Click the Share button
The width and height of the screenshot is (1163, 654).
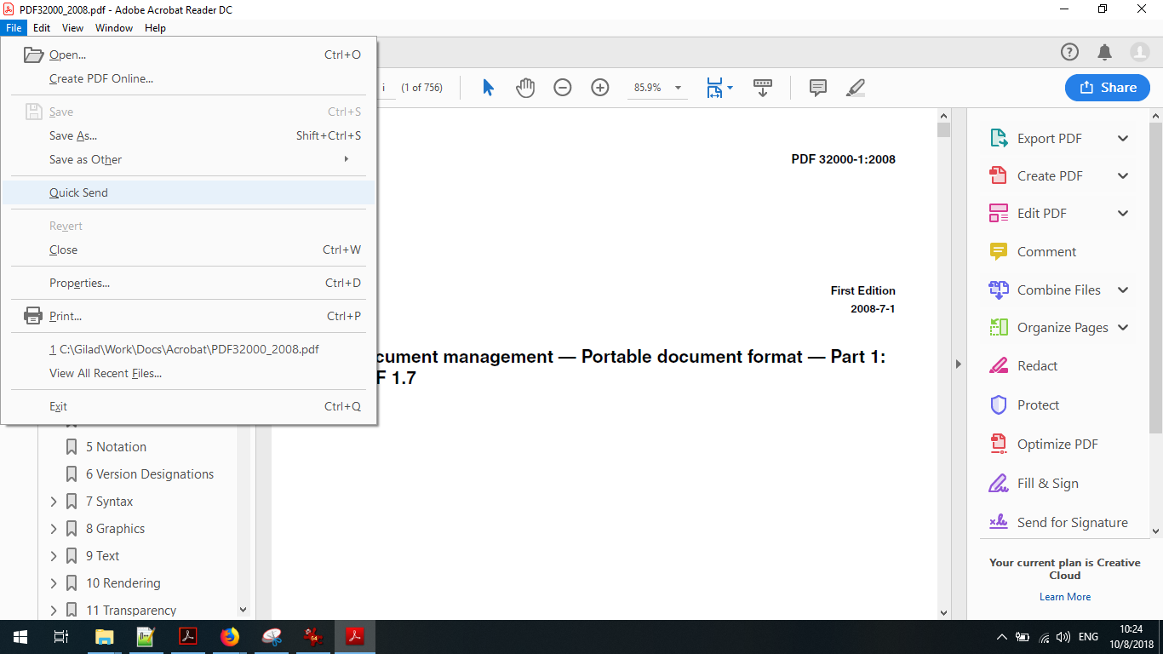click(x=1107, y=87)
